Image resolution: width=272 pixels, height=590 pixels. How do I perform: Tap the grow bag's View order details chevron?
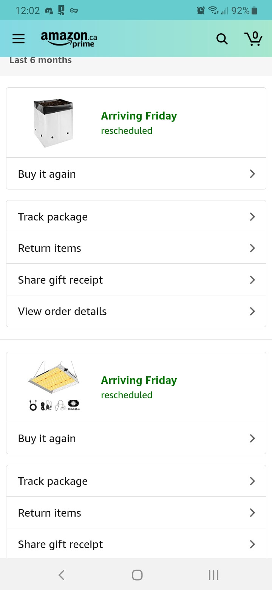point(252,311)
